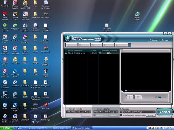
Task: Click the output path folder icon
Action: (x=154, y=112)
